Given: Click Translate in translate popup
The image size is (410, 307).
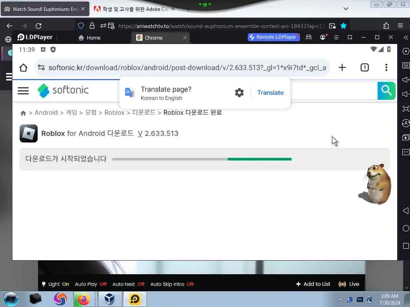Looking at the screenshot, I should (x=270, y=93).
